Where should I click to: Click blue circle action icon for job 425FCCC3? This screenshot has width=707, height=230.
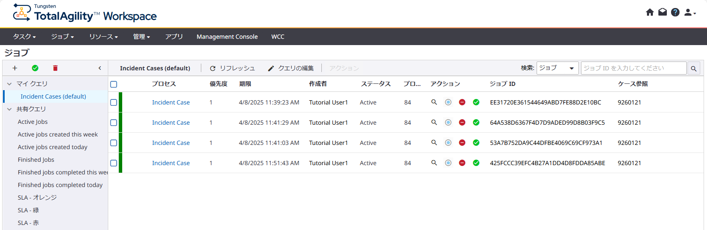pyautogui.click(x=448, y=163)
